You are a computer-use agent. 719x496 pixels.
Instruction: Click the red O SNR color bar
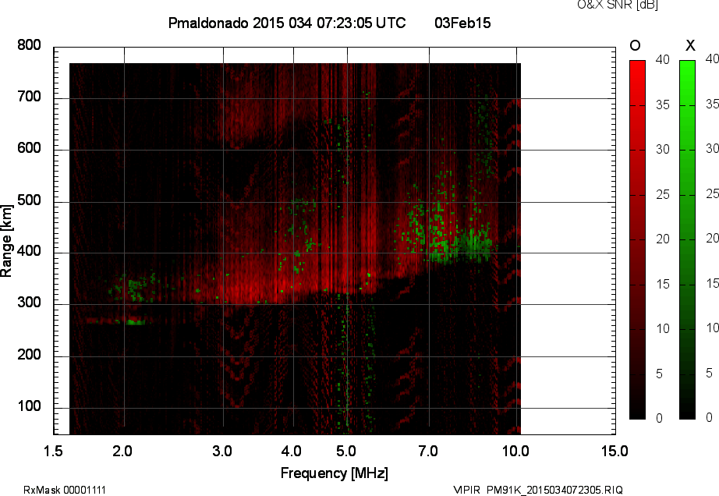637,239
